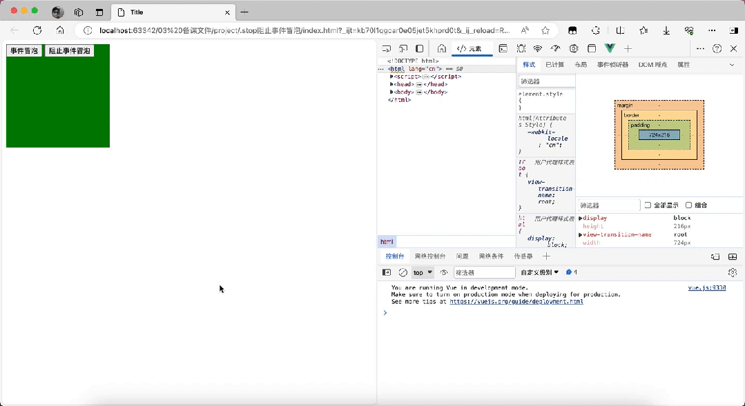The width and height of the screenshot is (745, 406).
Task: Open the Vue devtools tab
Action: tap(610, 48)
